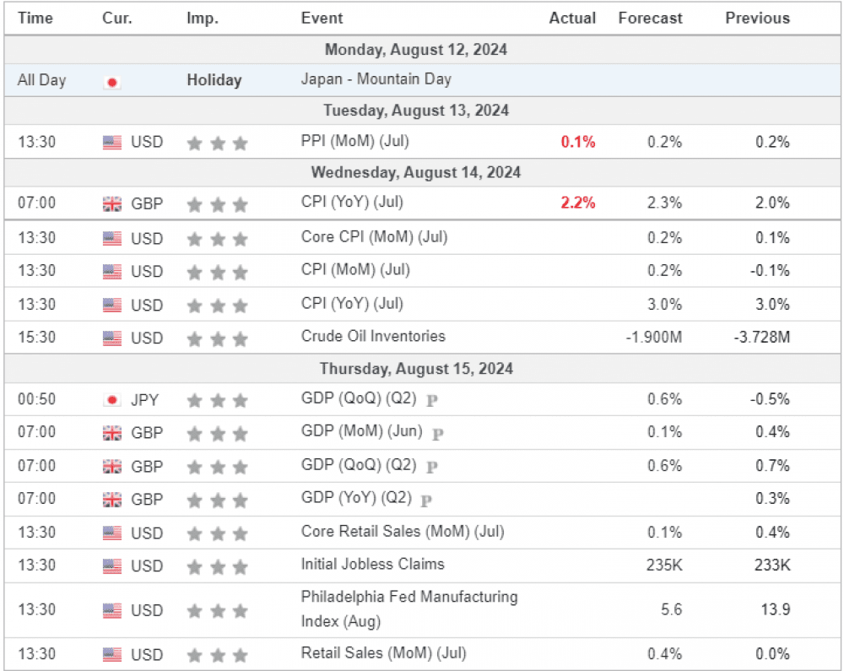The height and width of the screenshot is (671, 844).
Task: Click the Time column header
Action: (35, 19)
